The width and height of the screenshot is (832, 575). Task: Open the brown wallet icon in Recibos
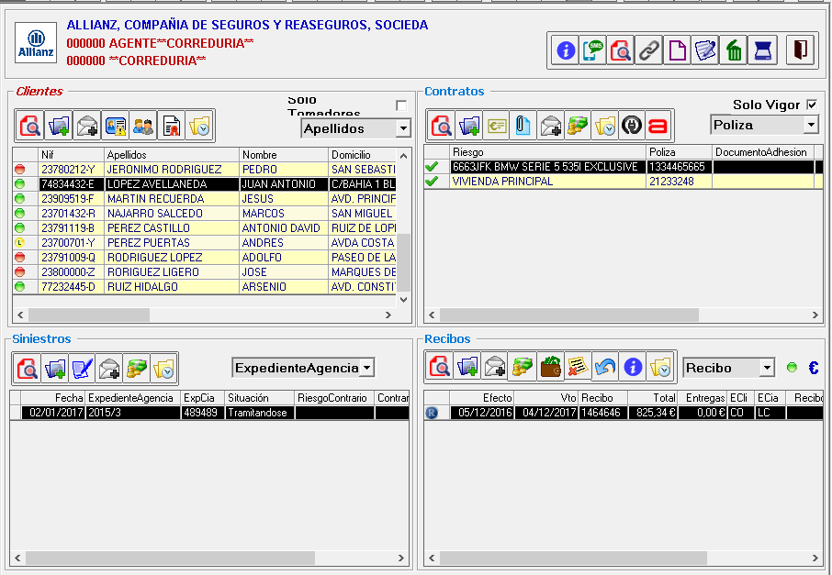[550, 367]
